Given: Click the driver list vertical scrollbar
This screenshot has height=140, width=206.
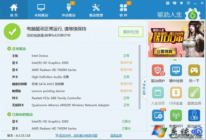Looking at the screenshot, I should pyautogui.click(x=139, y=77).
